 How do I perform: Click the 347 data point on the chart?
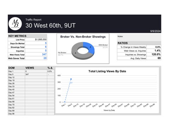point(71,79)
